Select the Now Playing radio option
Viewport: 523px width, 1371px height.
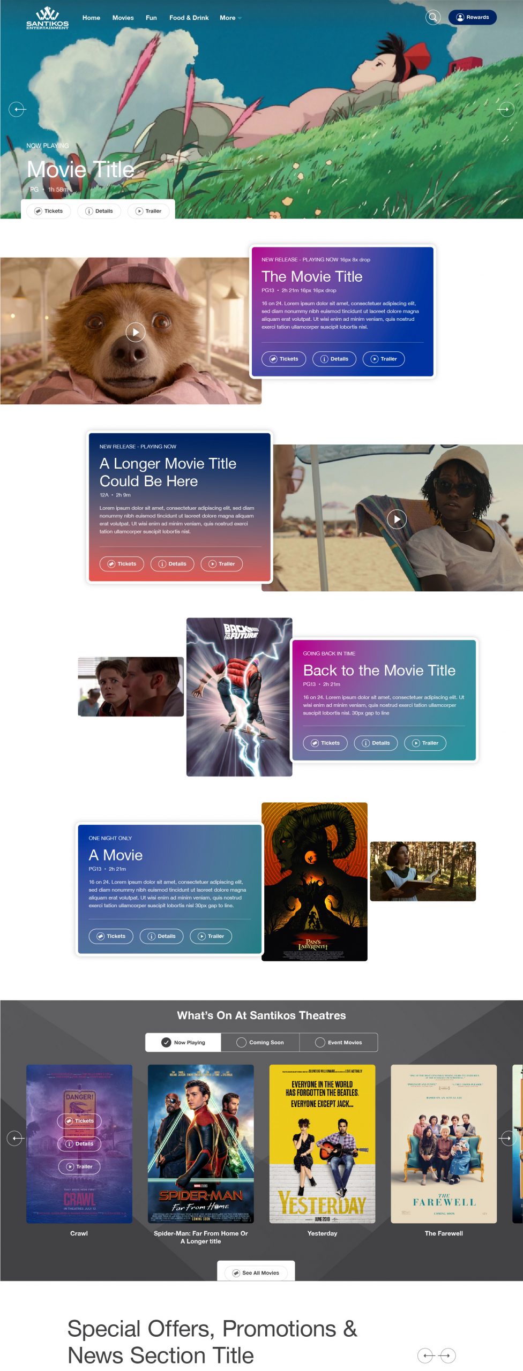coord(183,1042)
